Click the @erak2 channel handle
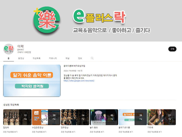 click(20, 49)
